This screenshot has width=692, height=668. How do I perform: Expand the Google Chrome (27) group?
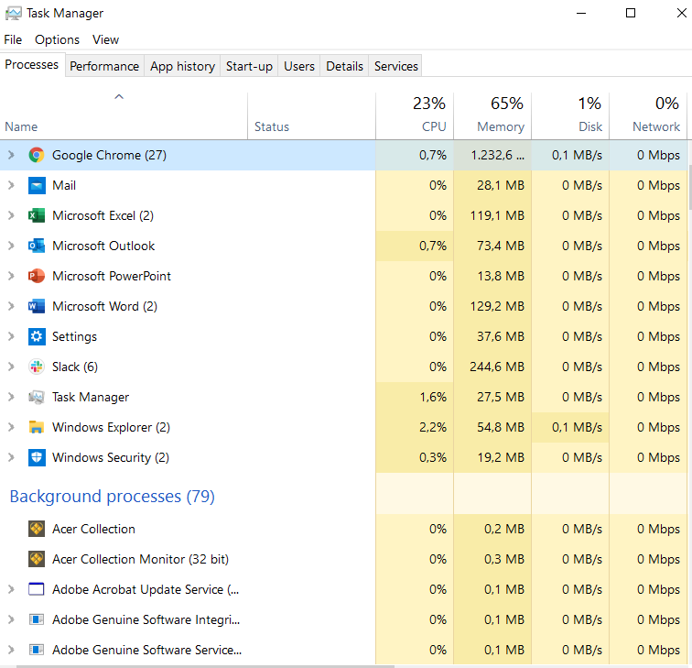coord(12,155)
